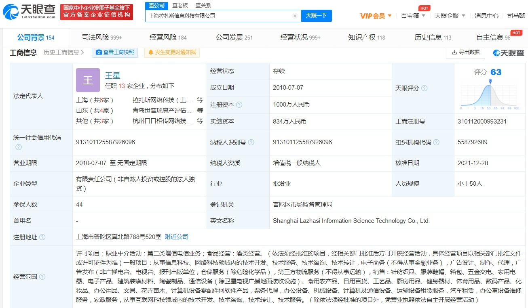528x308 pixels.
Task: Click the registration number 310112000993231
Action: [482, 121]
